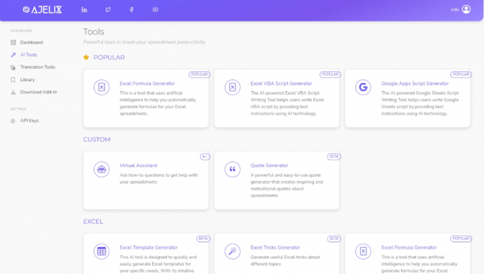484x274 pixels.
Task: Click the Virtual Assistant robot icon
Action: tap(102, 169)
